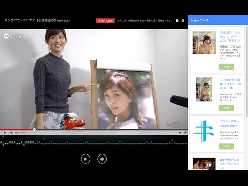Mute the video with the speaker icon

pos(11,133)
